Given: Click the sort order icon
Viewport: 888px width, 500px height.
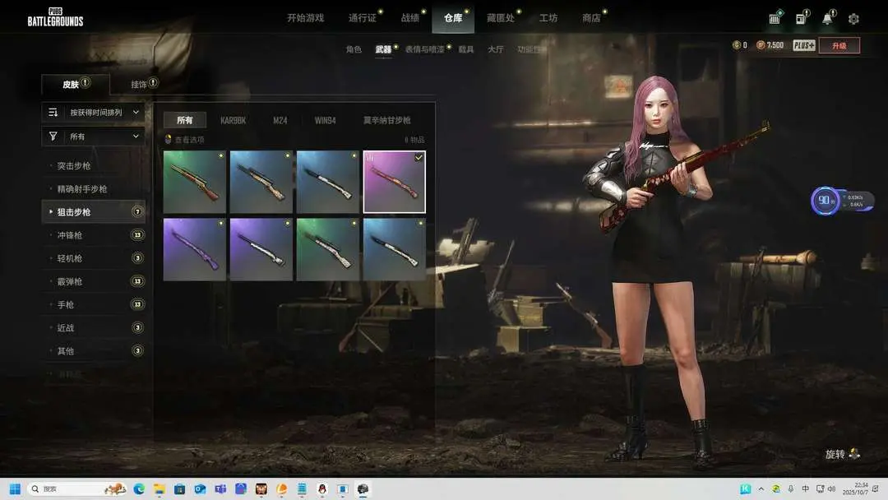Looking at the screenshot, I should click(53, 113).
